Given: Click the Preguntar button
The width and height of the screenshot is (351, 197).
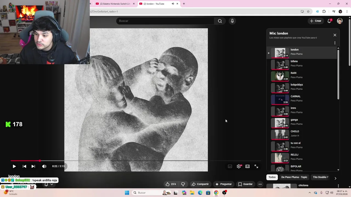Looking at the screenshot, I should [223, 184].
